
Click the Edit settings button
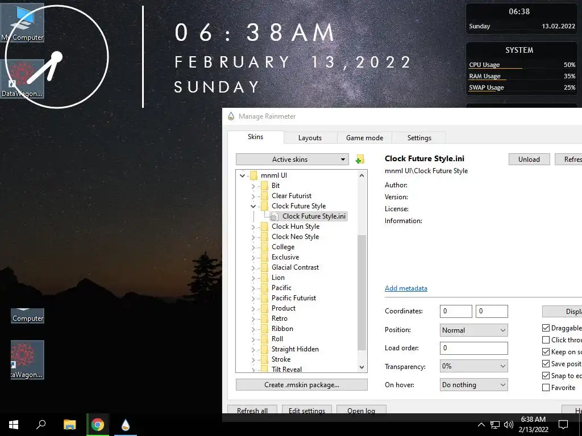[x=307, y=410]
